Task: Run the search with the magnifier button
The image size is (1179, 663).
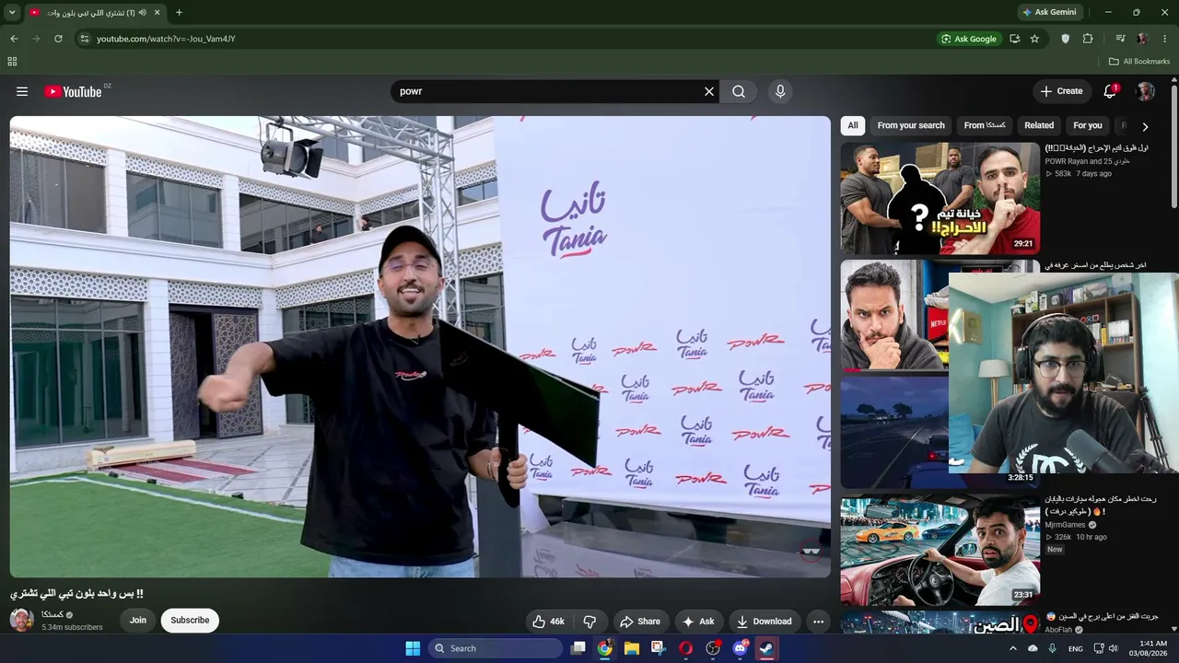Action: (x=739, y=91)
